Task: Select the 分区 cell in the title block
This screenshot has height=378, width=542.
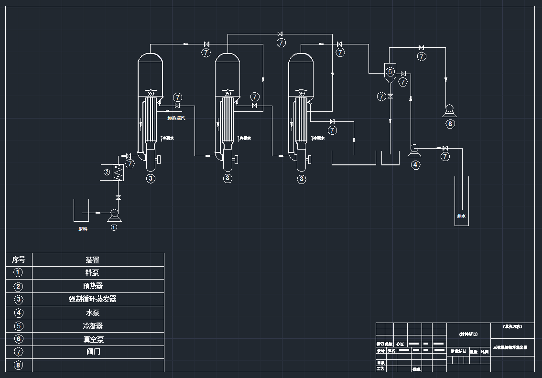Action: point(400,344)
